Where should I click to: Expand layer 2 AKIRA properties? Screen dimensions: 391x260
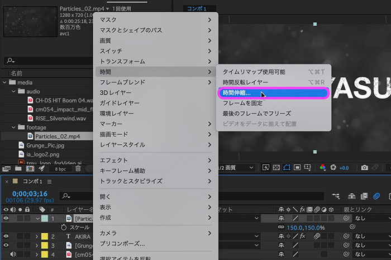coord(37,237)
